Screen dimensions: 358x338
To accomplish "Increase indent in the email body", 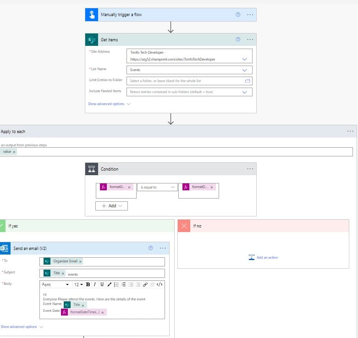I will point(138,284).
